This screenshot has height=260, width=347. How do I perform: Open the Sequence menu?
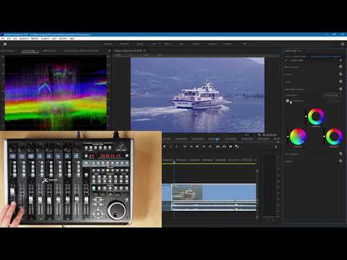click(x=24, y=38)
